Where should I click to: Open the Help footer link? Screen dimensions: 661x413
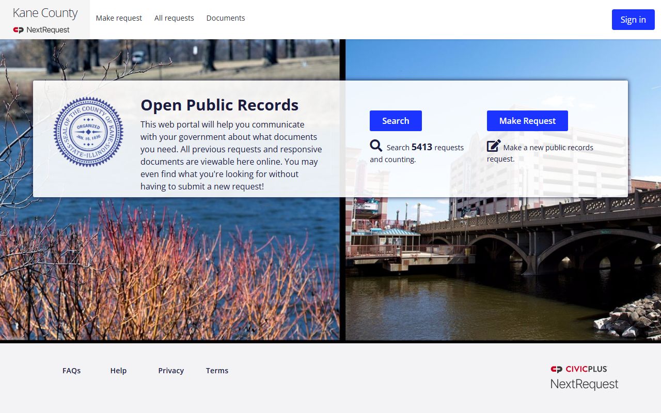[118, 371]
